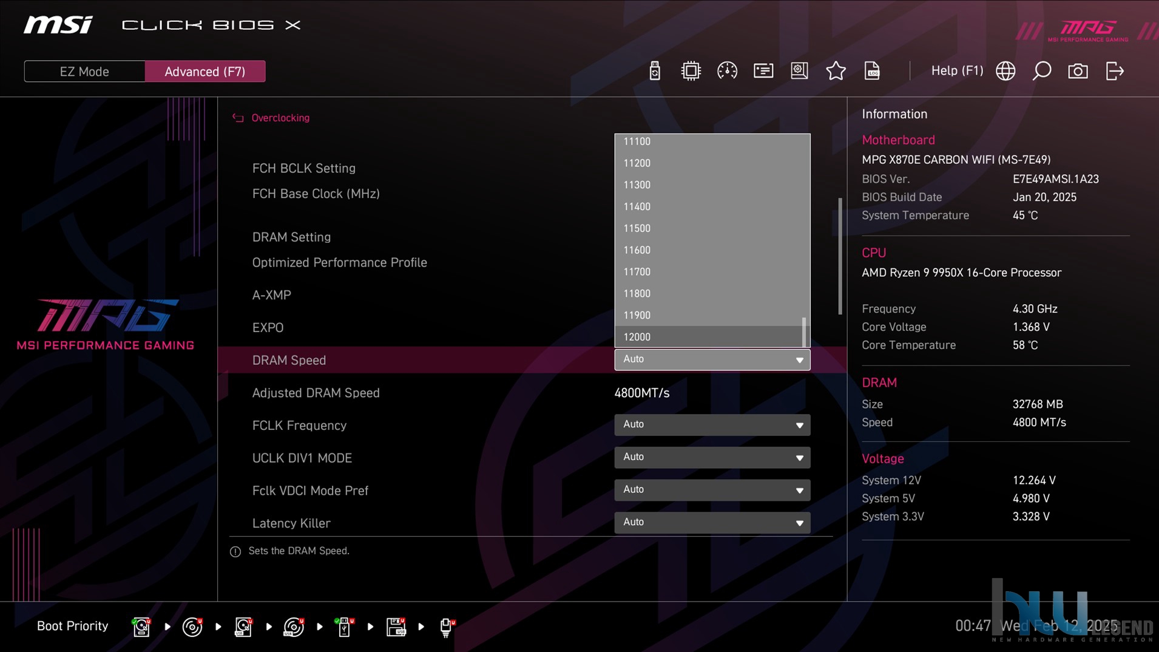The width and height of the screenshot is (1159, 652).
Task: Select the USB floppy boot device
Action: [x=396, y=627]
